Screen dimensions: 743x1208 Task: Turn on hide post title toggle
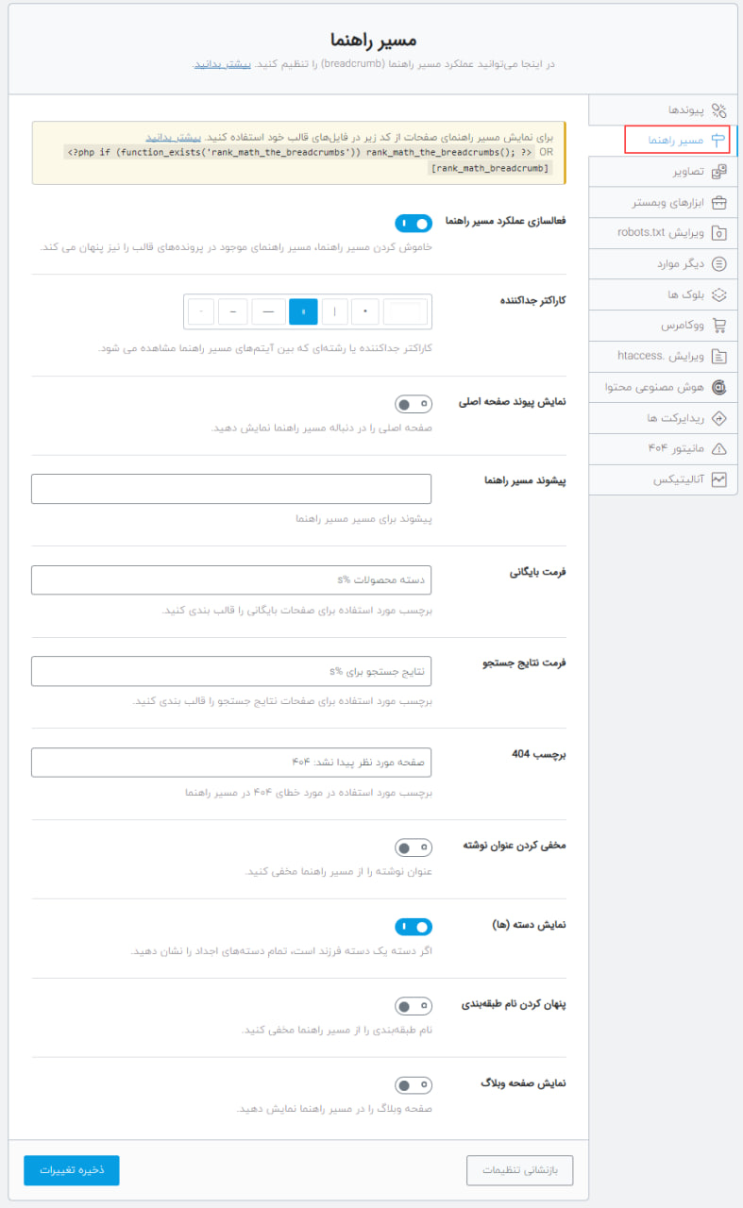414,847
